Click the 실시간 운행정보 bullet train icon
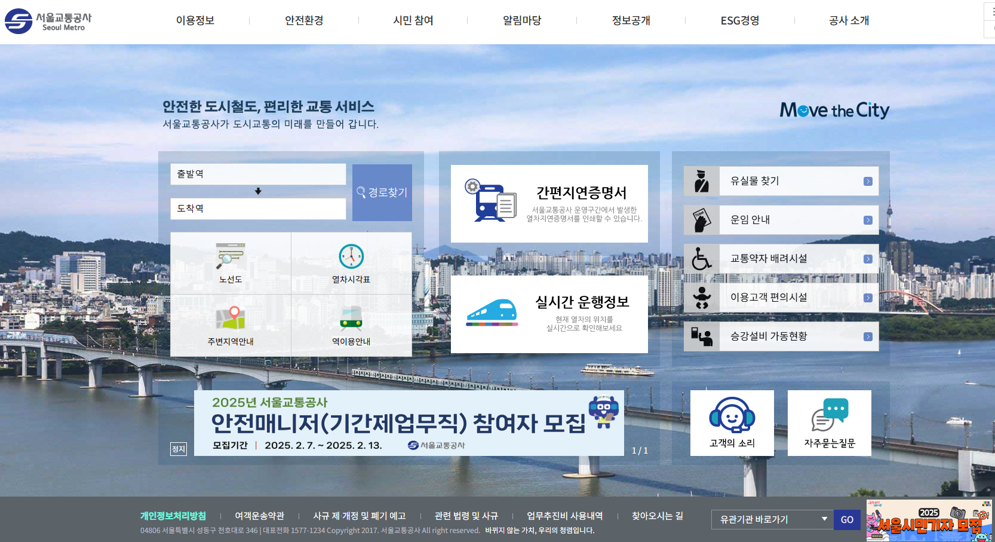The image size is (995, 542). coord(492,313)
